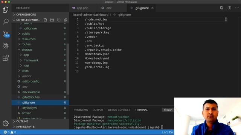The height and width of the screenshot is (135, 241).
Task: Open Source Control view with 1K+ badge
Action: point(6,34)
